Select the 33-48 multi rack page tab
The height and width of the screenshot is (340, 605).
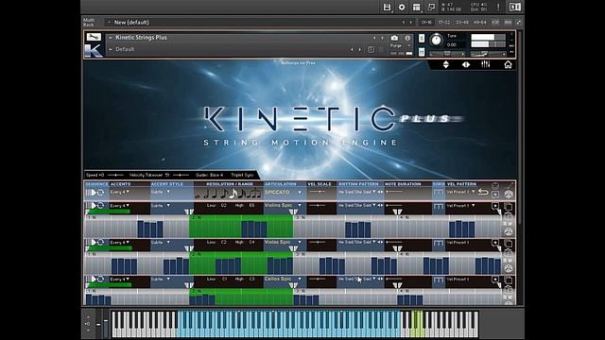(x=462, y=23)
